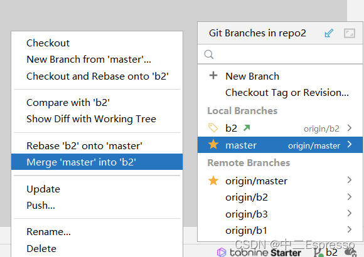
Task: Expand the origin/b3 chevron
Action: pyautogui.click(x=350, y=213)
